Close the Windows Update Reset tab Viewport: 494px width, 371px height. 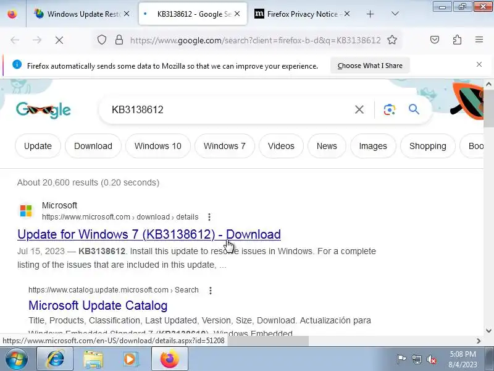pyautogui.click(x=127, y=14)
